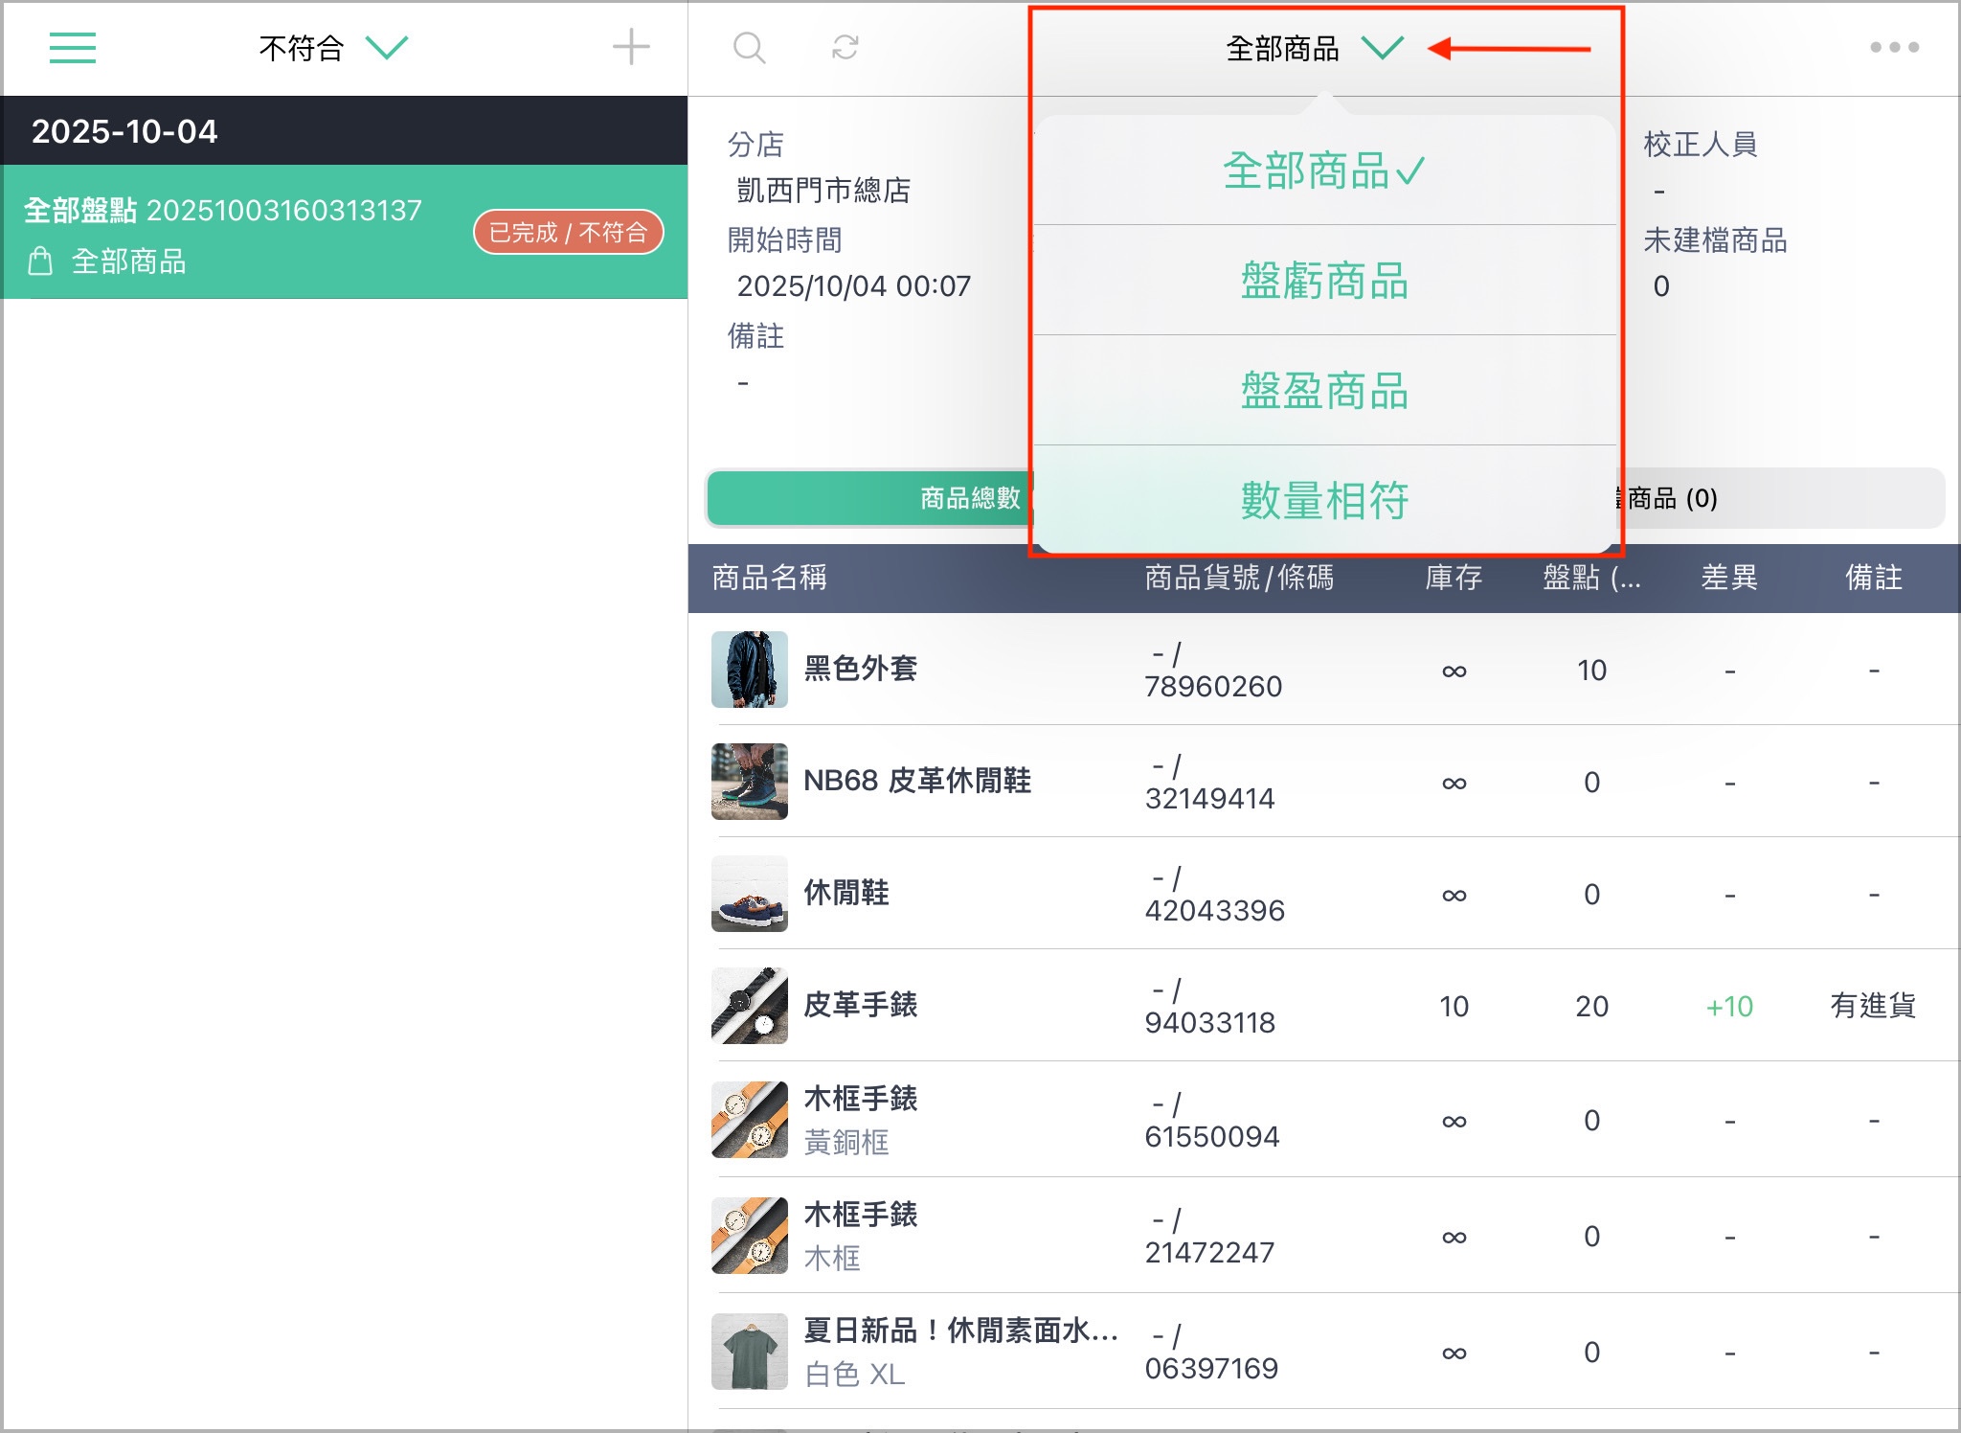Click barcode 78960260
The width and height of the screenshot is (1961, 1433).
point(1213,687)
